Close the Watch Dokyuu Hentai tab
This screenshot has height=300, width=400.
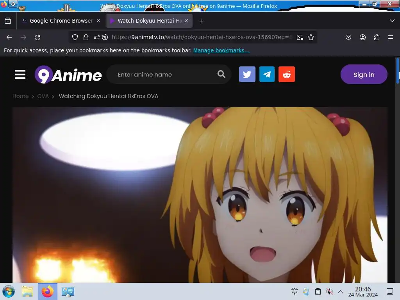[x=186, y=21]
